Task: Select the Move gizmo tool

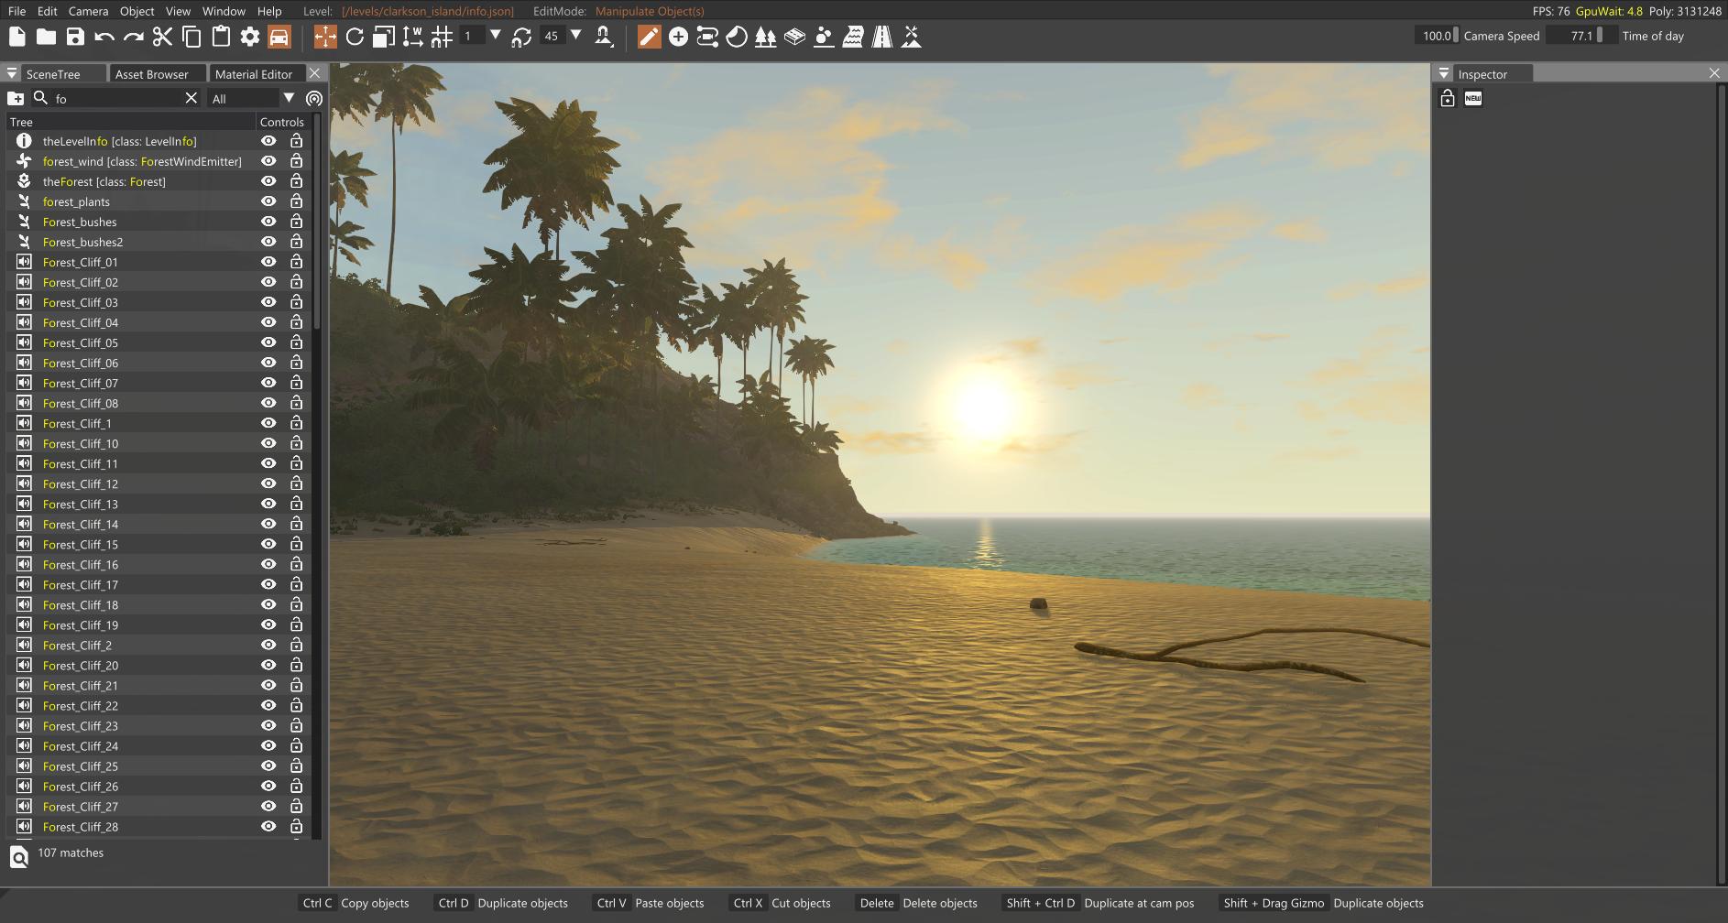Action: tap(325, 37)
